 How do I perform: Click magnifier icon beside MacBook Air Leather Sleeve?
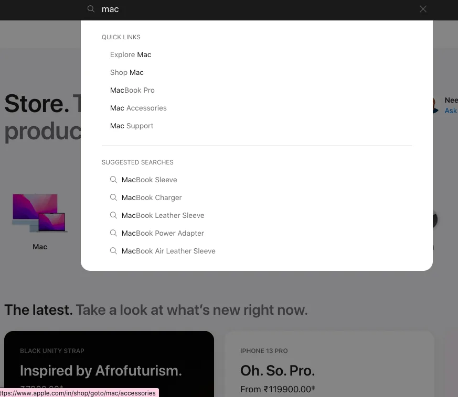pyautogui.click(x=113, y=251)
